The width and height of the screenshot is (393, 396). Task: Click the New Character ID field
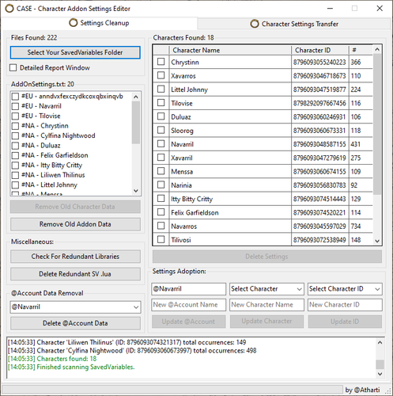point(345,305)
